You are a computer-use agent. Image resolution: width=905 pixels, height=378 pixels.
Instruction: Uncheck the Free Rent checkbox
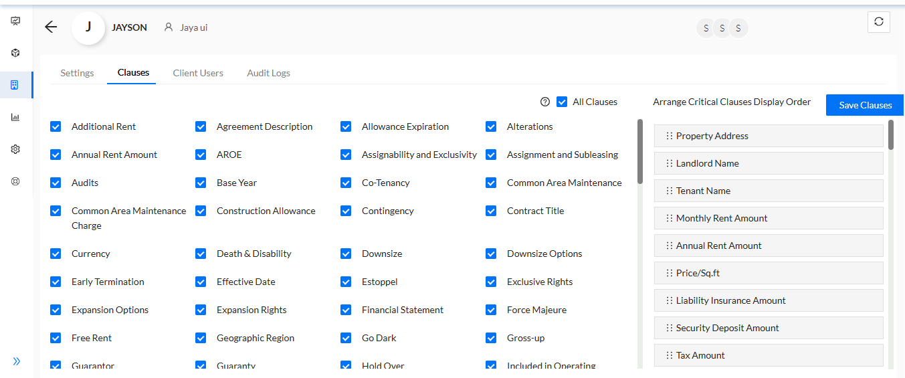pyautogui.click(x=56, y=338)
